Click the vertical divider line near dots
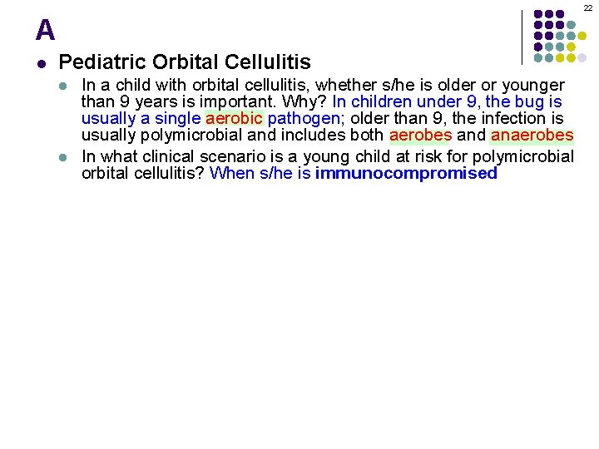The width and height of the screenshot is (599, 449). coord(522,37)
